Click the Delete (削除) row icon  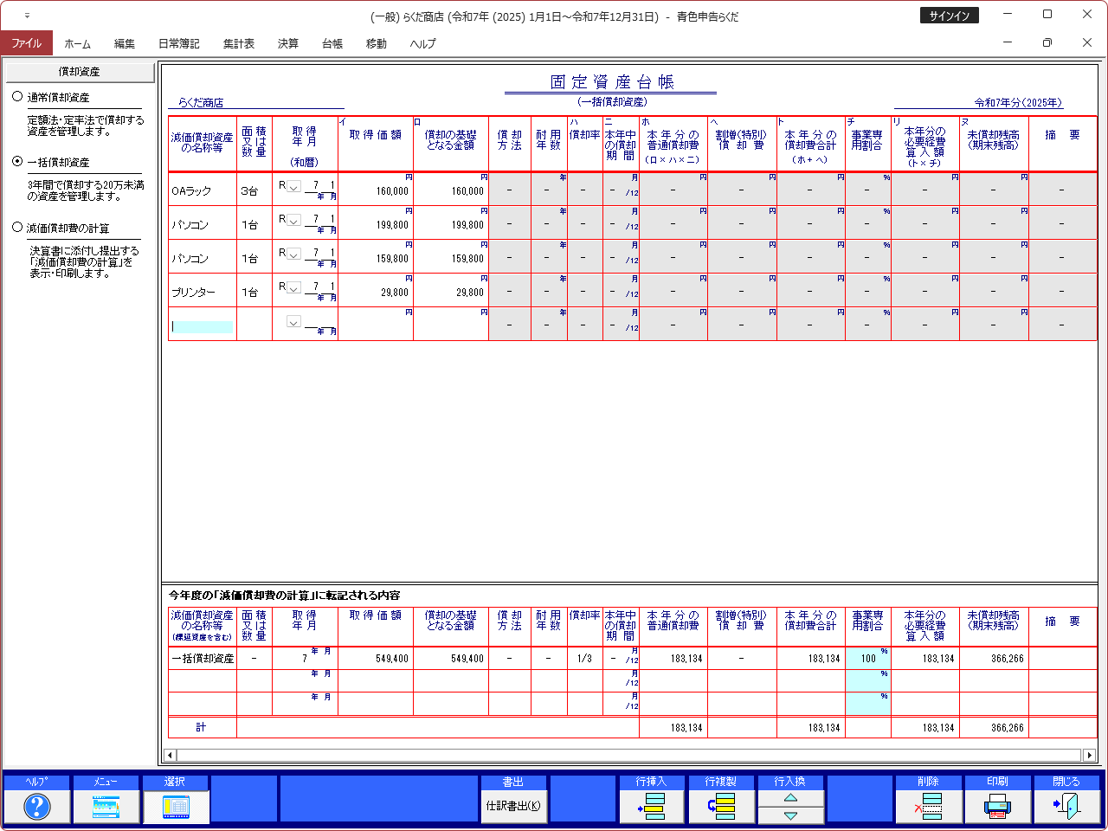tap(929, 807)
